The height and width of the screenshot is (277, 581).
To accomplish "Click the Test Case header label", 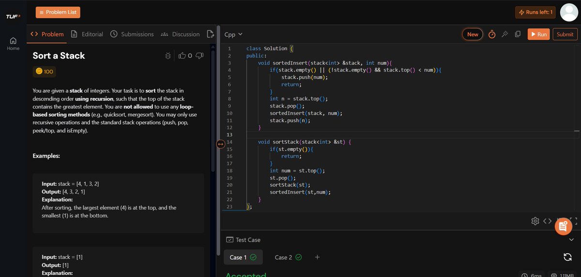I will (x=244, y=240).
